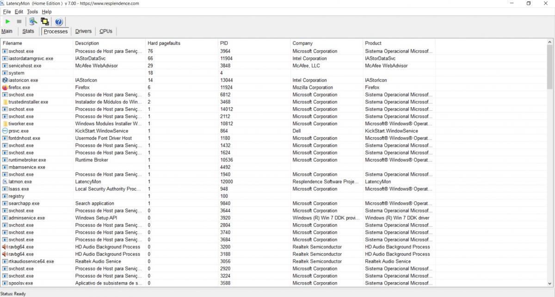Screen dimensions: 555x297
Task: Click the Windows Setup API description cell
Action: point(97,218)
